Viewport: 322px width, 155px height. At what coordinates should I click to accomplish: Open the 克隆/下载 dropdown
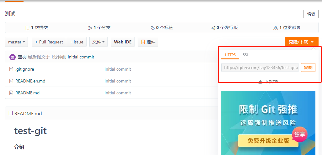coord(302,42)
